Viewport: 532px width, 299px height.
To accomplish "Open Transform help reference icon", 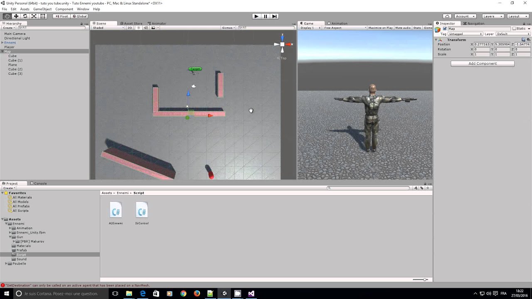I will [524, 39].
